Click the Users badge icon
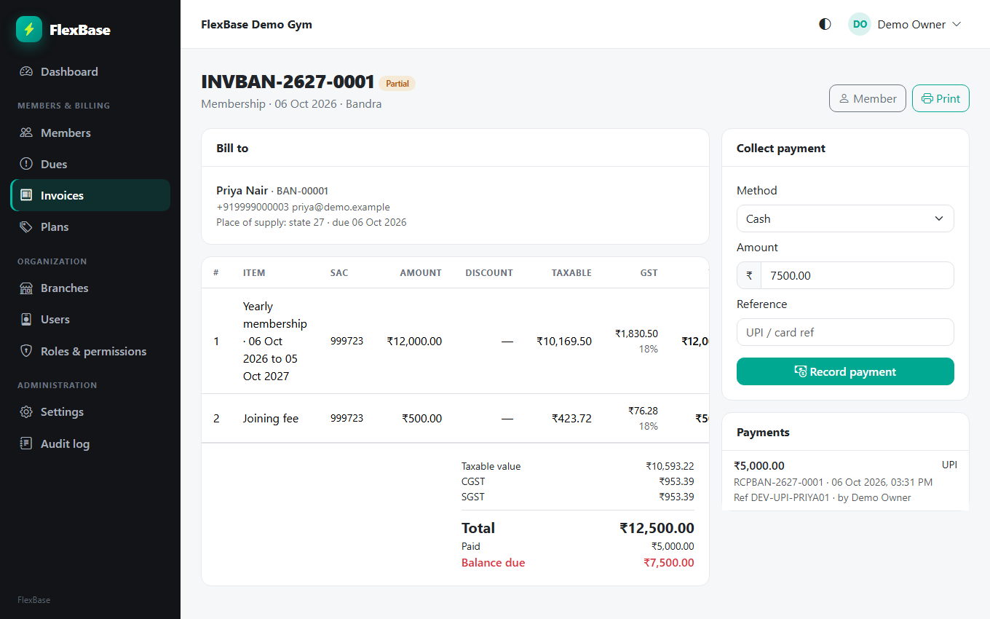This screenshot has width=990, height=619. 26,319
